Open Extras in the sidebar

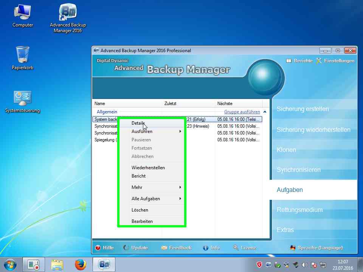pos(314,230)
